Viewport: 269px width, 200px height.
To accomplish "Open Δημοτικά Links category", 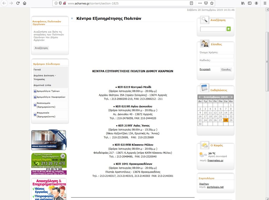I will [42, 85].
